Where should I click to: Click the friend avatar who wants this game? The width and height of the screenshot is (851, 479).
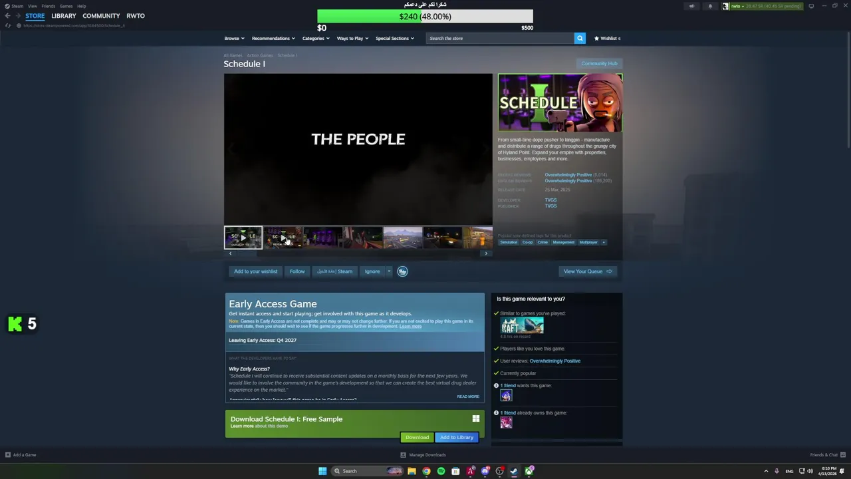[506, 395]
